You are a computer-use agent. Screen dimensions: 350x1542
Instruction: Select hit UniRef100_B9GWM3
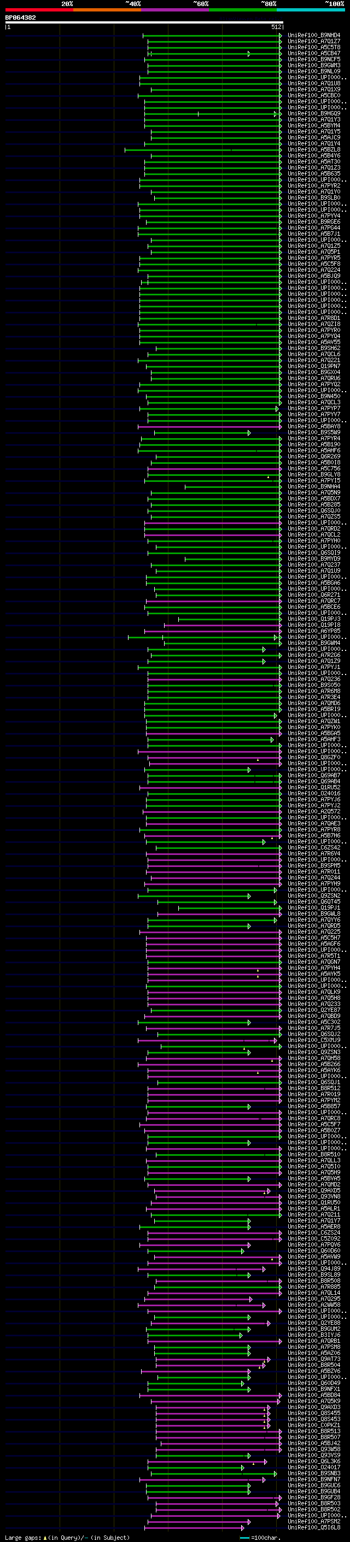pos(314,65)
